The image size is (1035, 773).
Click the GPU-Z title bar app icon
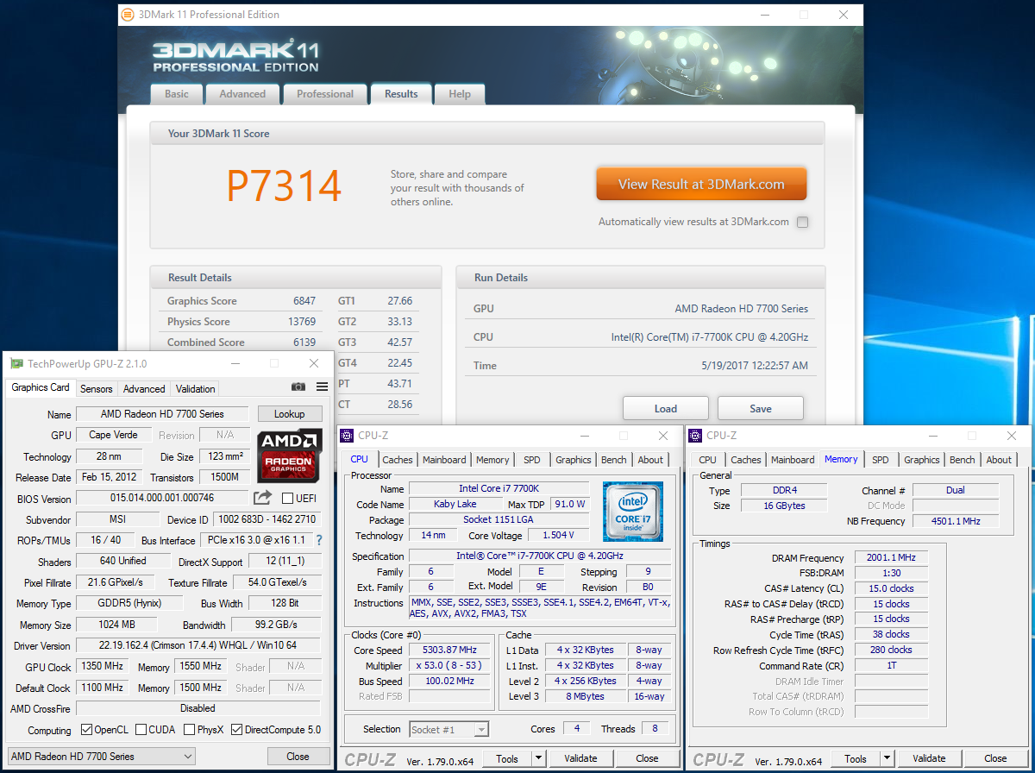click(16, 364)
